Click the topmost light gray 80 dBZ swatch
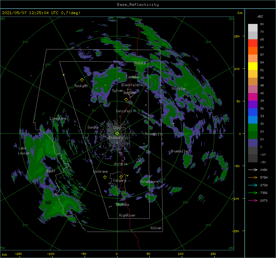Image resolution: width=276 pixels, height=258 pixels. (253, 28)
